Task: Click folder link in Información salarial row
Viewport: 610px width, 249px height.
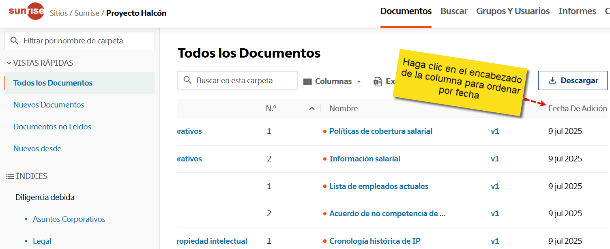Action: click(190, 159)
